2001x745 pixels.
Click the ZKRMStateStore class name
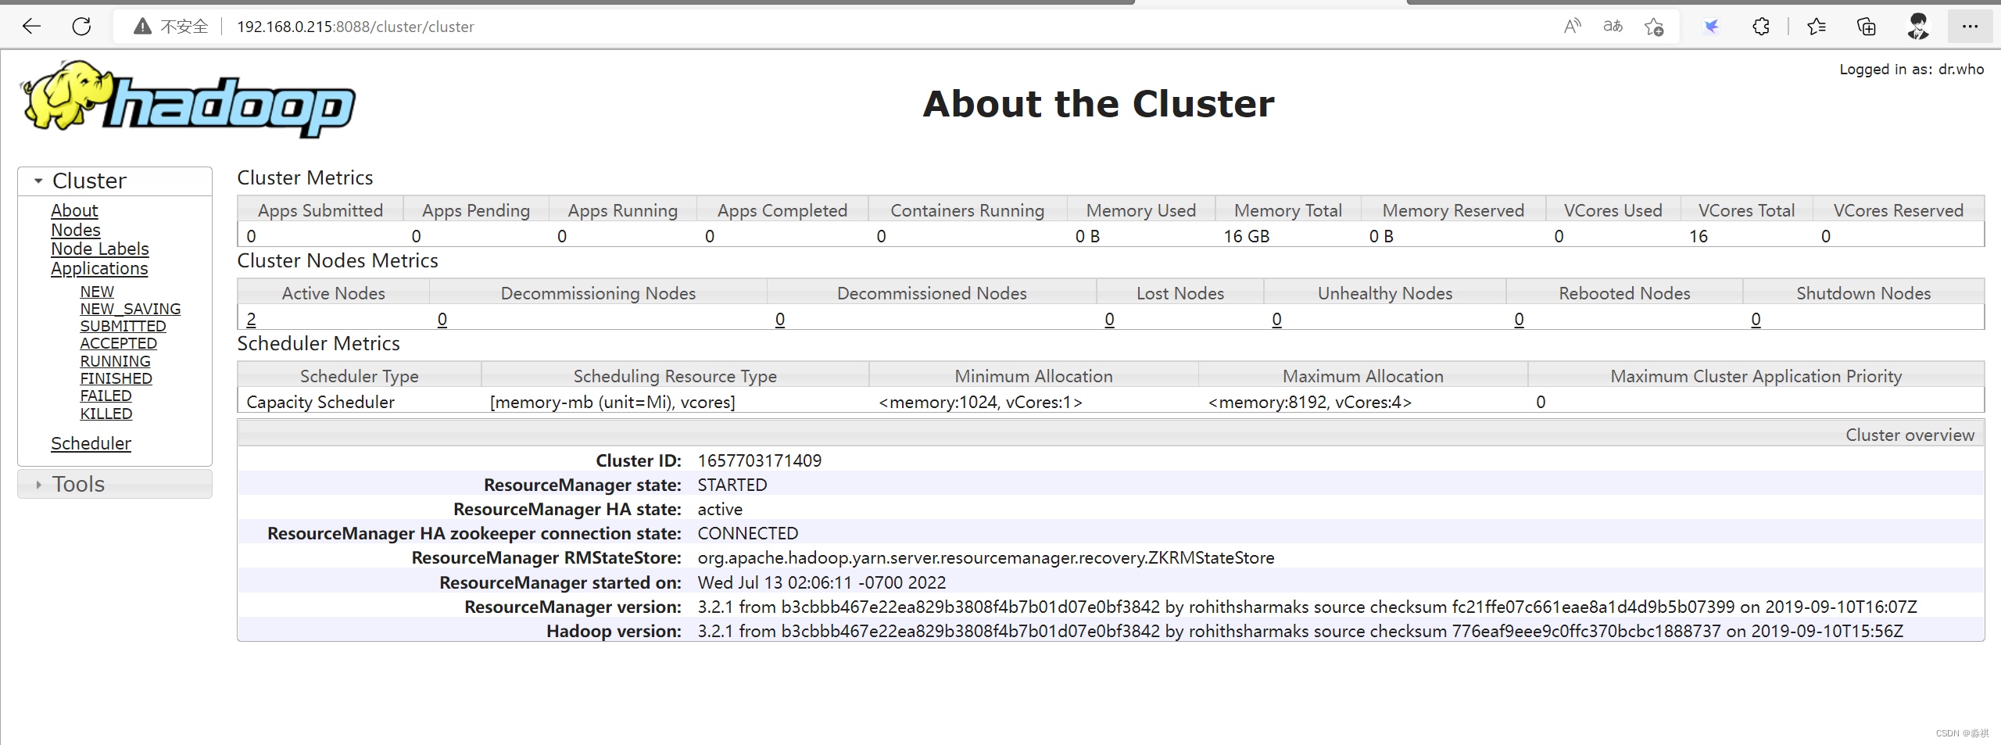(986, 557)
